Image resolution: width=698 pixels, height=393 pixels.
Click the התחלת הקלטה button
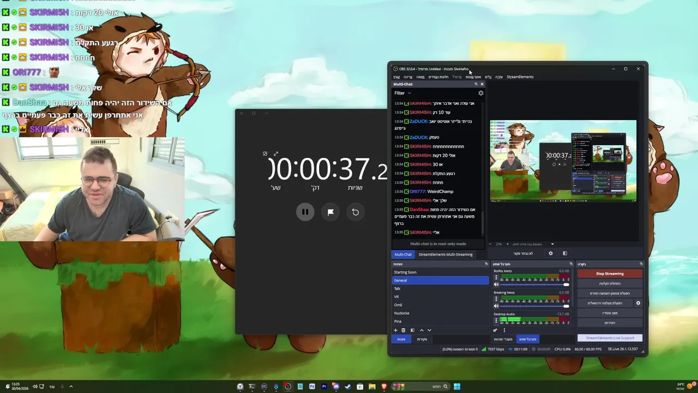click(x=610, y=283)
